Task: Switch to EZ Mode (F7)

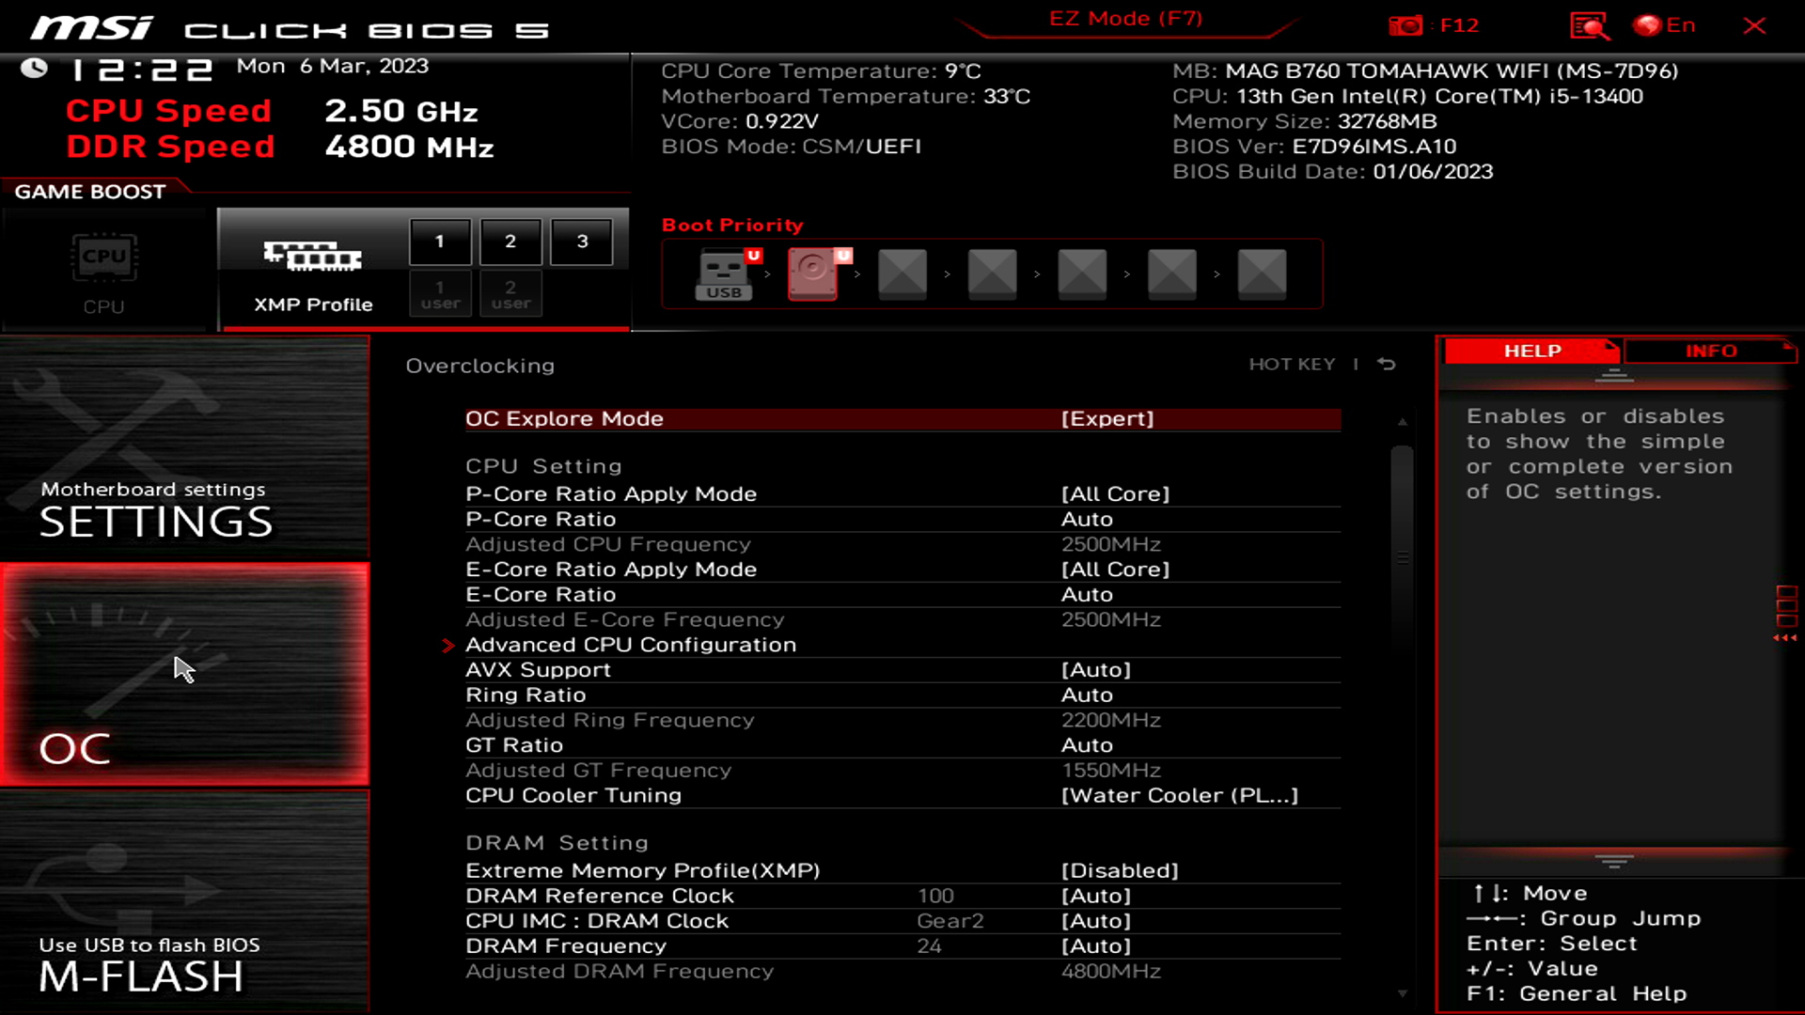Action: coord(1125,19)
